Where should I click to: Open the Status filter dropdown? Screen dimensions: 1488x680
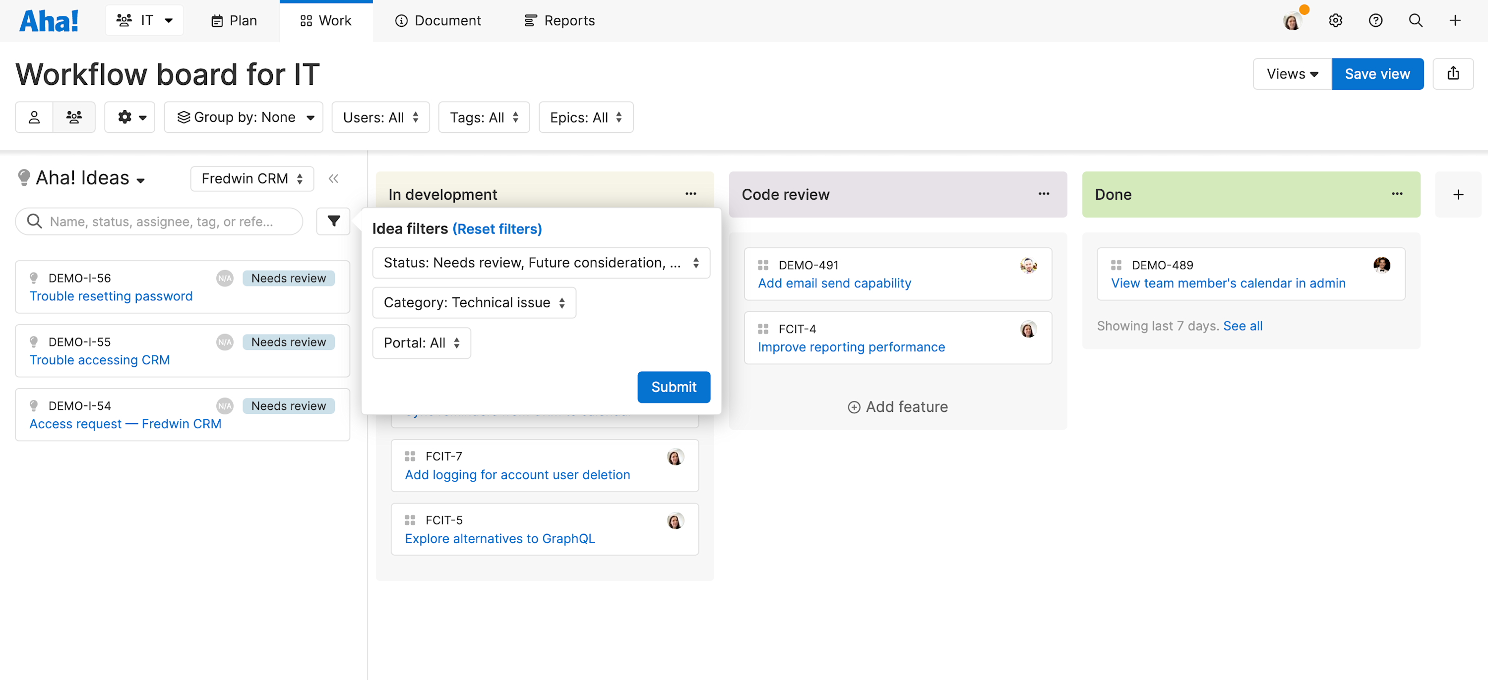tap(541, 262)
